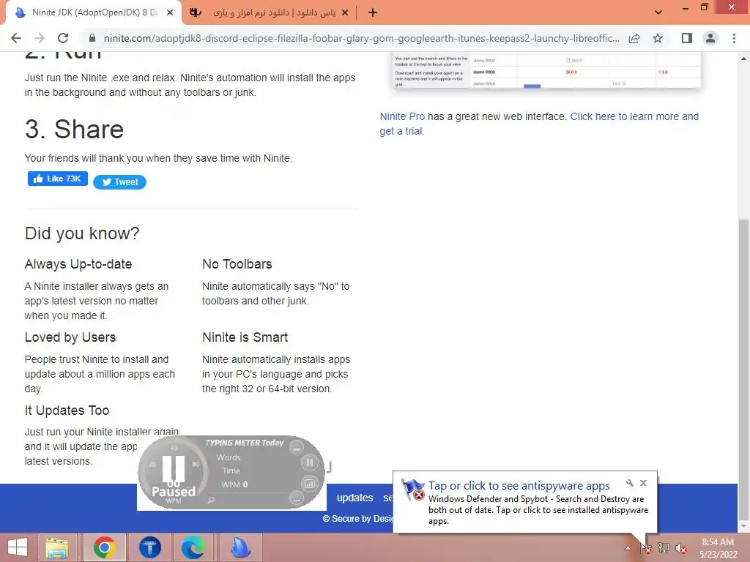Image resolution: width=750 pixels, height=562 pixels.
Task: Click the antispyware flag icon in the notification
Action: pos(413,490)
